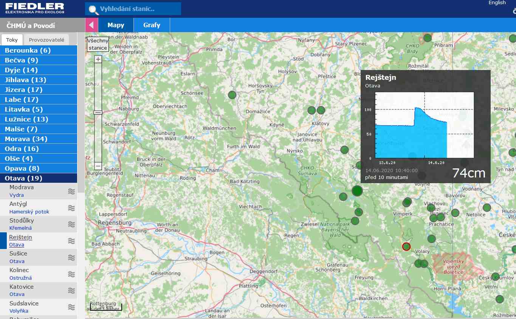Expand the Berounka (6) river group
The height and width of the screenshot is (319, 516).
(28, 50)
